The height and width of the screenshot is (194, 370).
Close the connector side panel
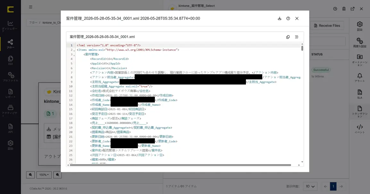pos(361,9)
